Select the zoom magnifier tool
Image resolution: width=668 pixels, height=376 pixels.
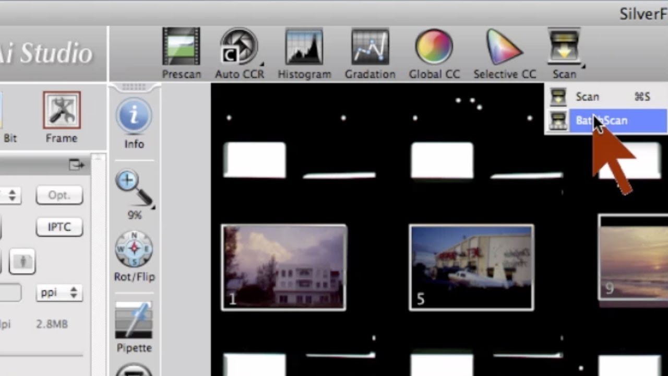[134, 189]
